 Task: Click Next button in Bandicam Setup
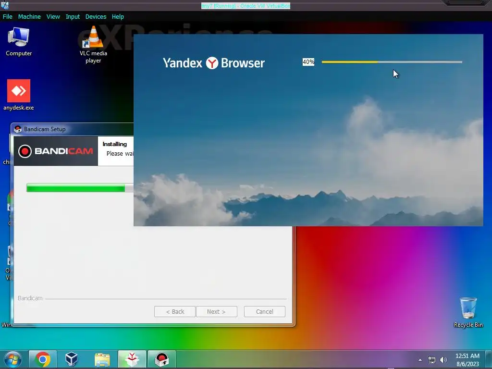pos(217,311)
